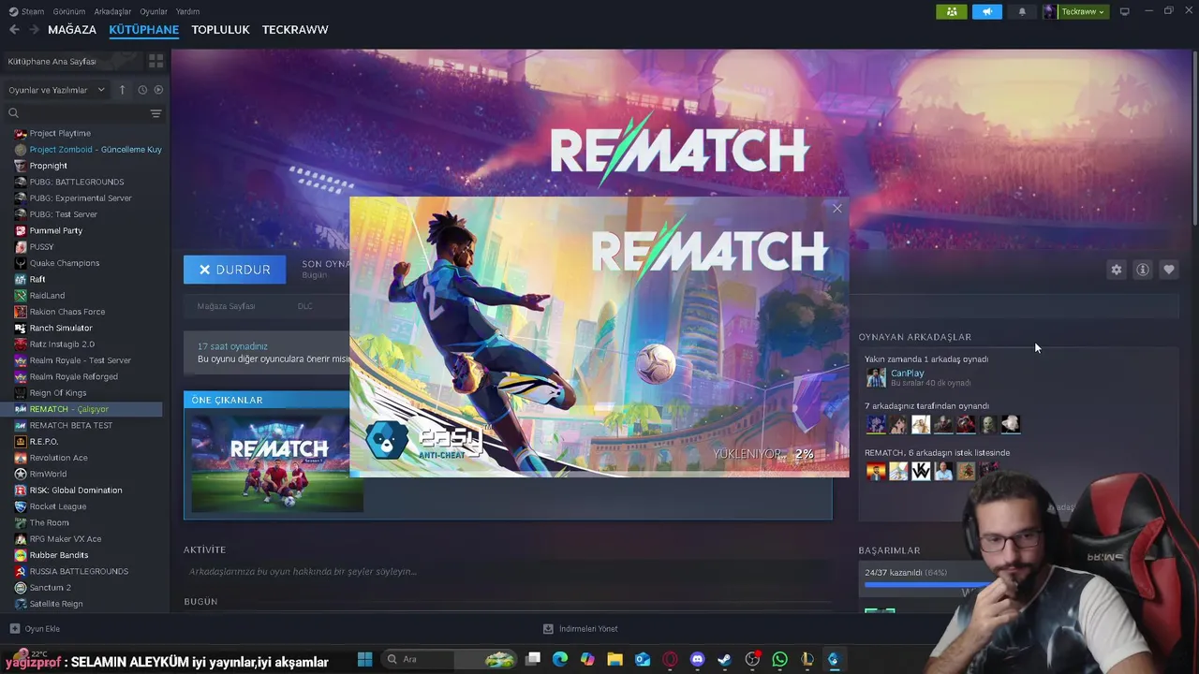Open Steam from the taskbar
Screen dimensions: 1199x674
coord(724,659)
